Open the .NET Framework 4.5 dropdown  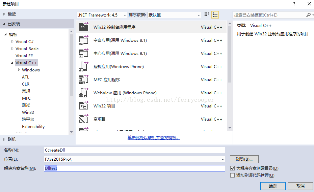click(102, 15)
